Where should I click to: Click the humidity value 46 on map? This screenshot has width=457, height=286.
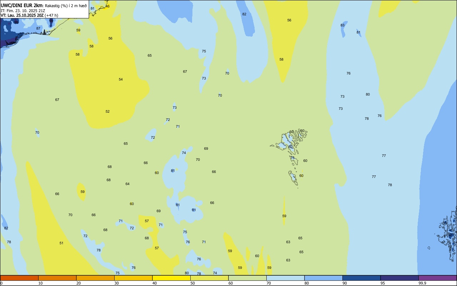pyautogui.click(x=107, y=6)
